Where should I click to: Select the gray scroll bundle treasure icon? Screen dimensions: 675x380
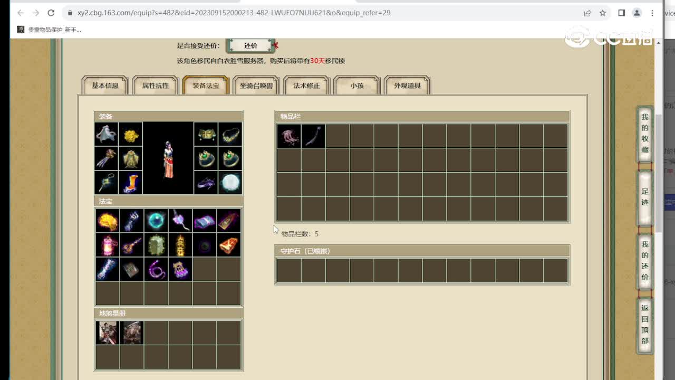pos(131,269)
